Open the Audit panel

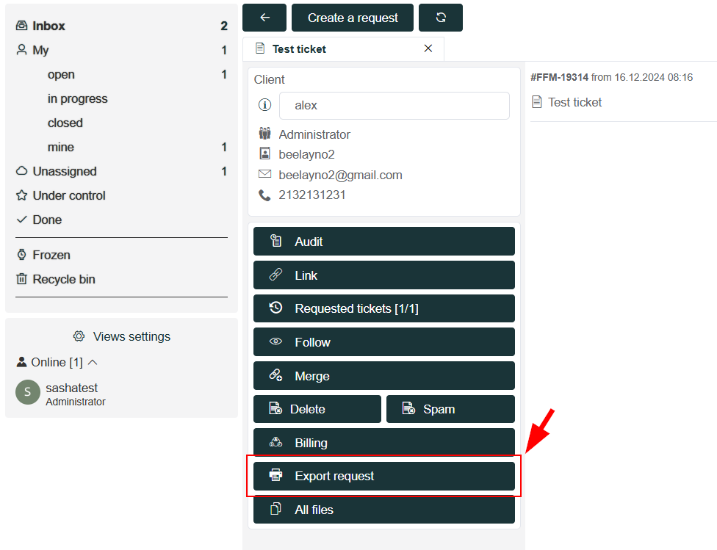click(x=383, y=242)
